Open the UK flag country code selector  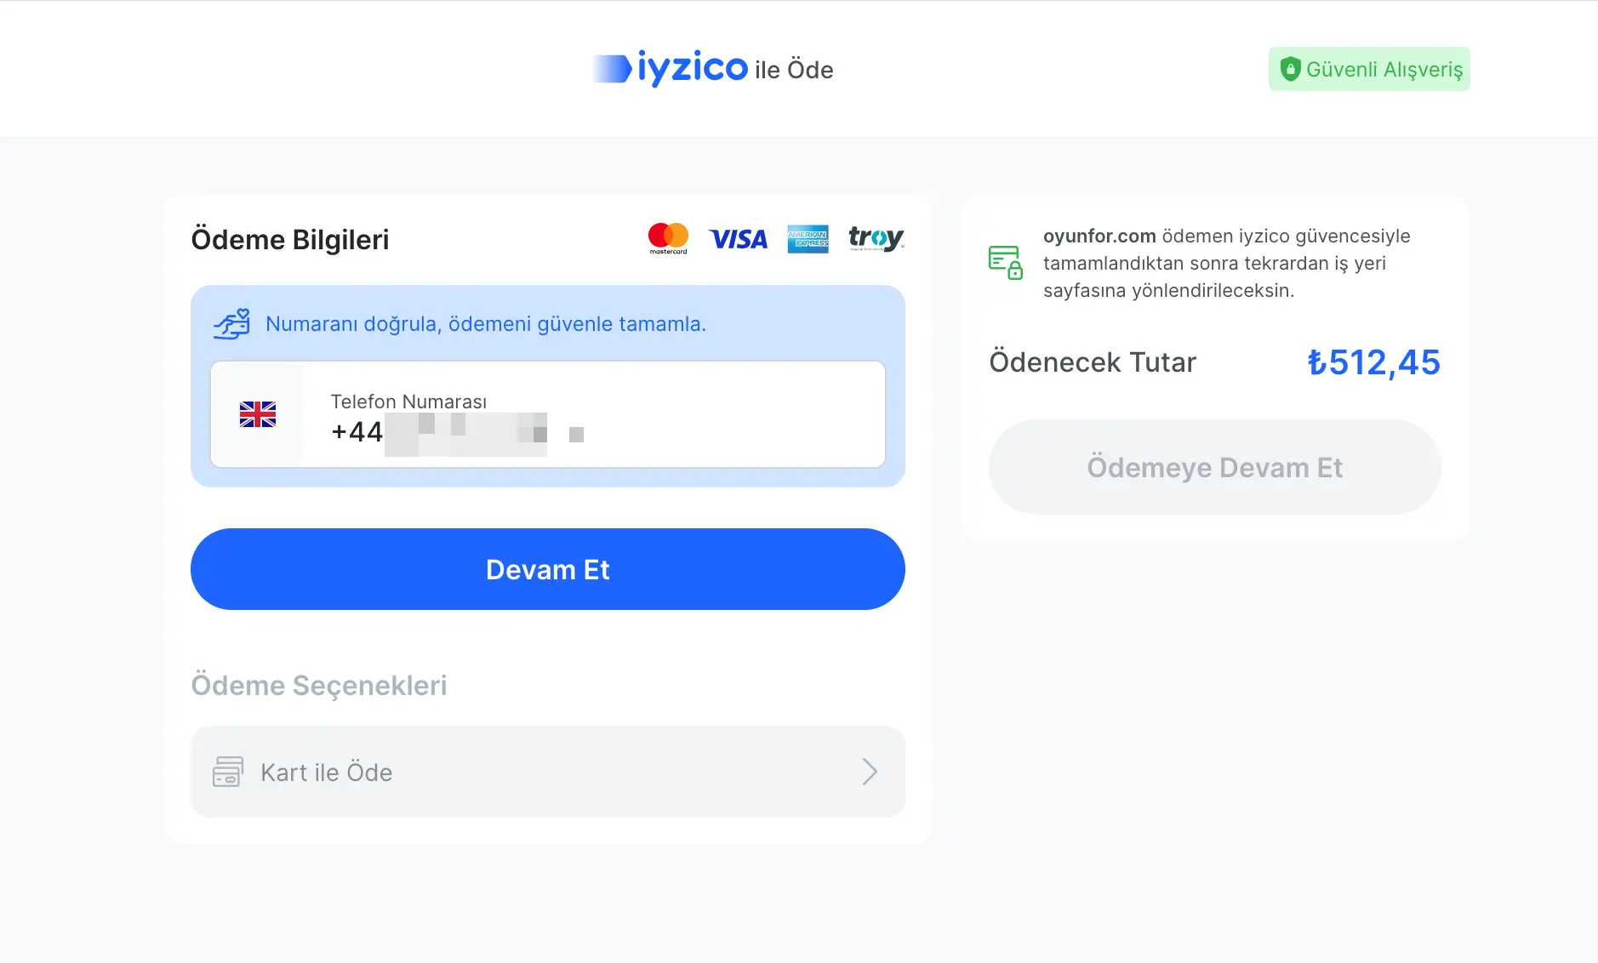click(258, 414)
